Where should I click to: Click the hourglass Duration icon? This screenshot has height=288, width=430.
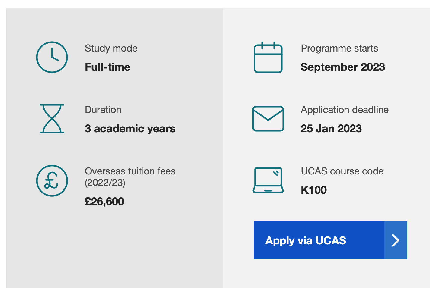tap(52, 119)
